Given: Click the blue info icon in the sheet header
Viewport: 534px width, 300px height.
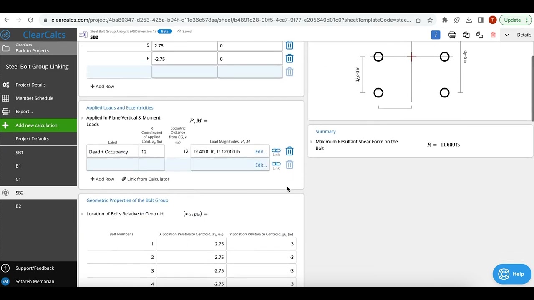Looking at the screenshot, I should pos(436,35).
